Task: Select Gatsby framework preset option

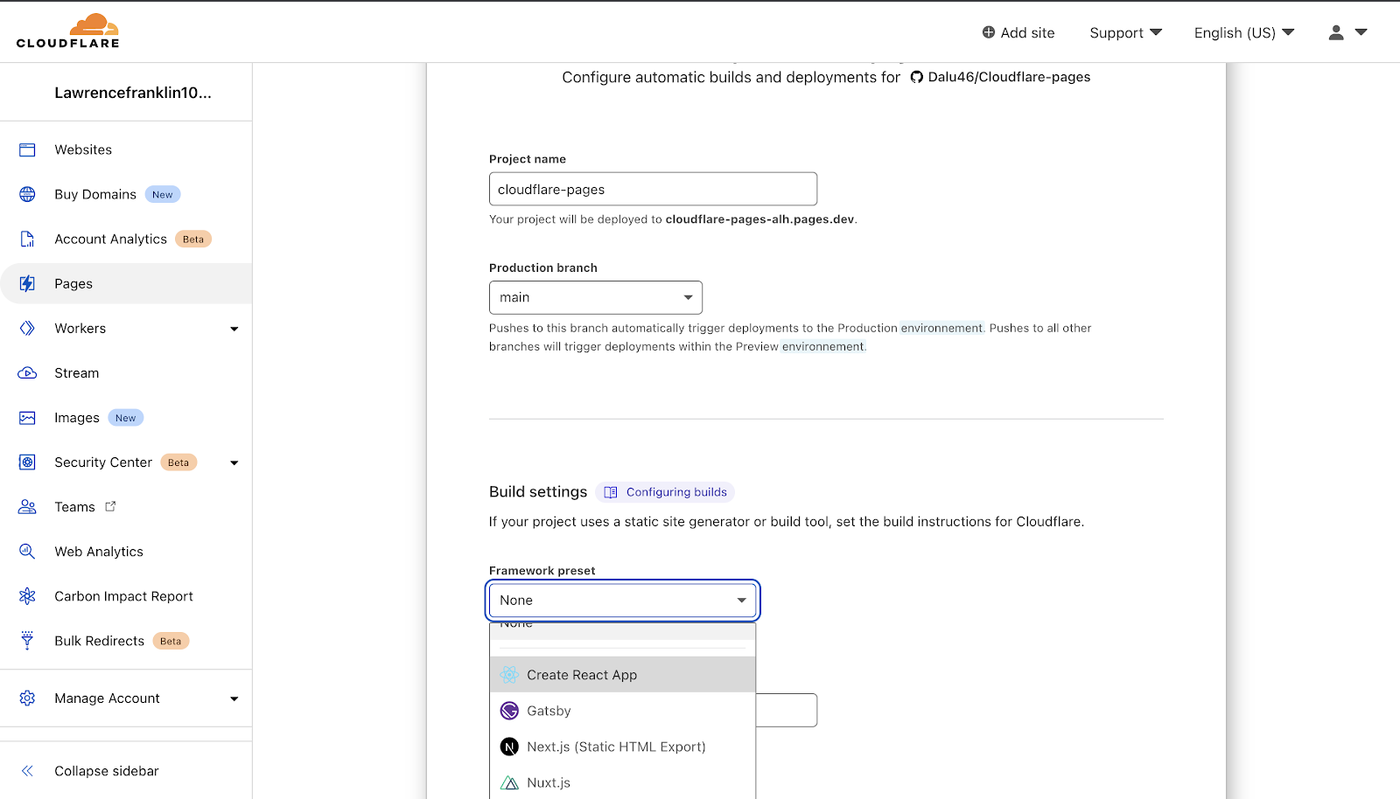Action: coord(622,711)
